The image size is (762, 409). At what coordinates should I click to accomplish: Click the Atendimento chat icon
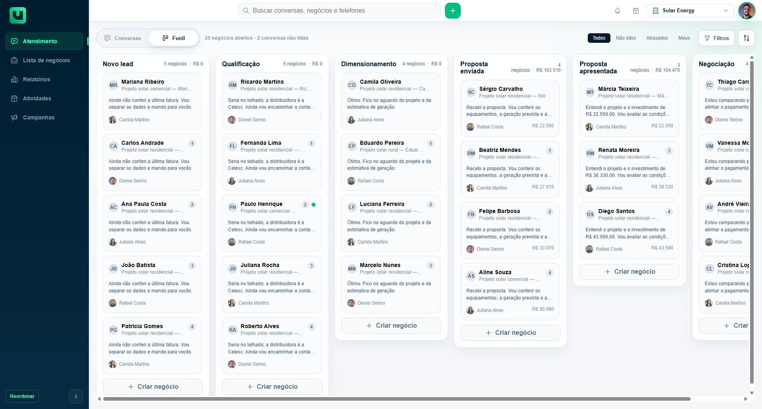click(x=14, y=41)
